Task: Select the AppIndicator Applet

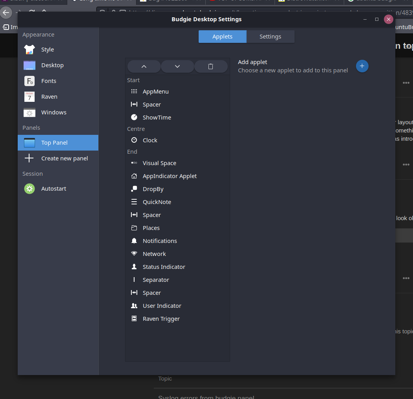Action: click(x=177, y=176)
